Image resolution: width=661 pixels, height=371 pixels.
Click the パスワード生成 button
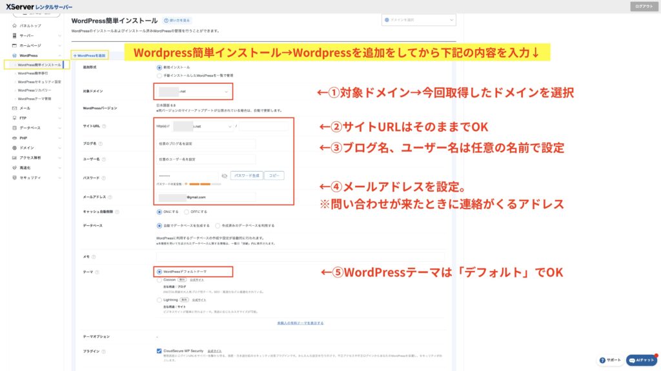coord(248,175)
